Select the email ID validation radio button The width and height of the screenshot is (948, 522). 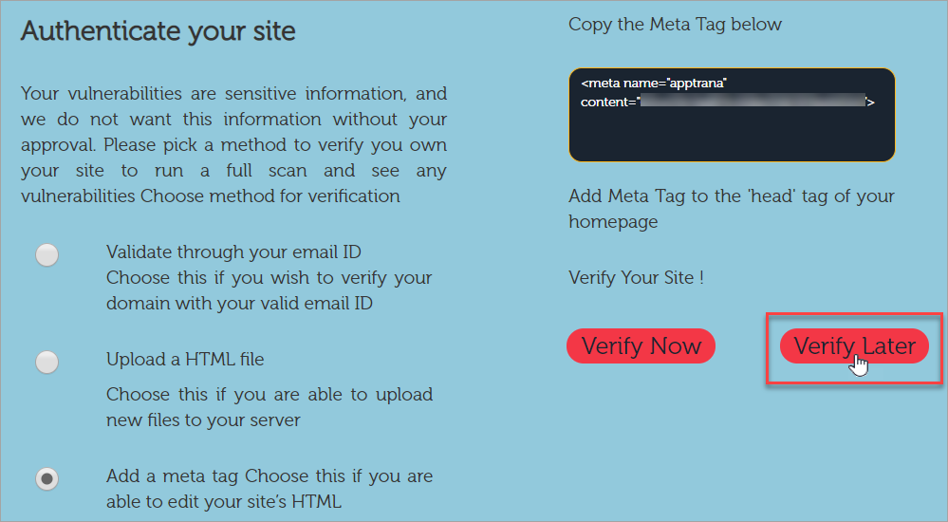pyautogui.click(x=47, y=254)
